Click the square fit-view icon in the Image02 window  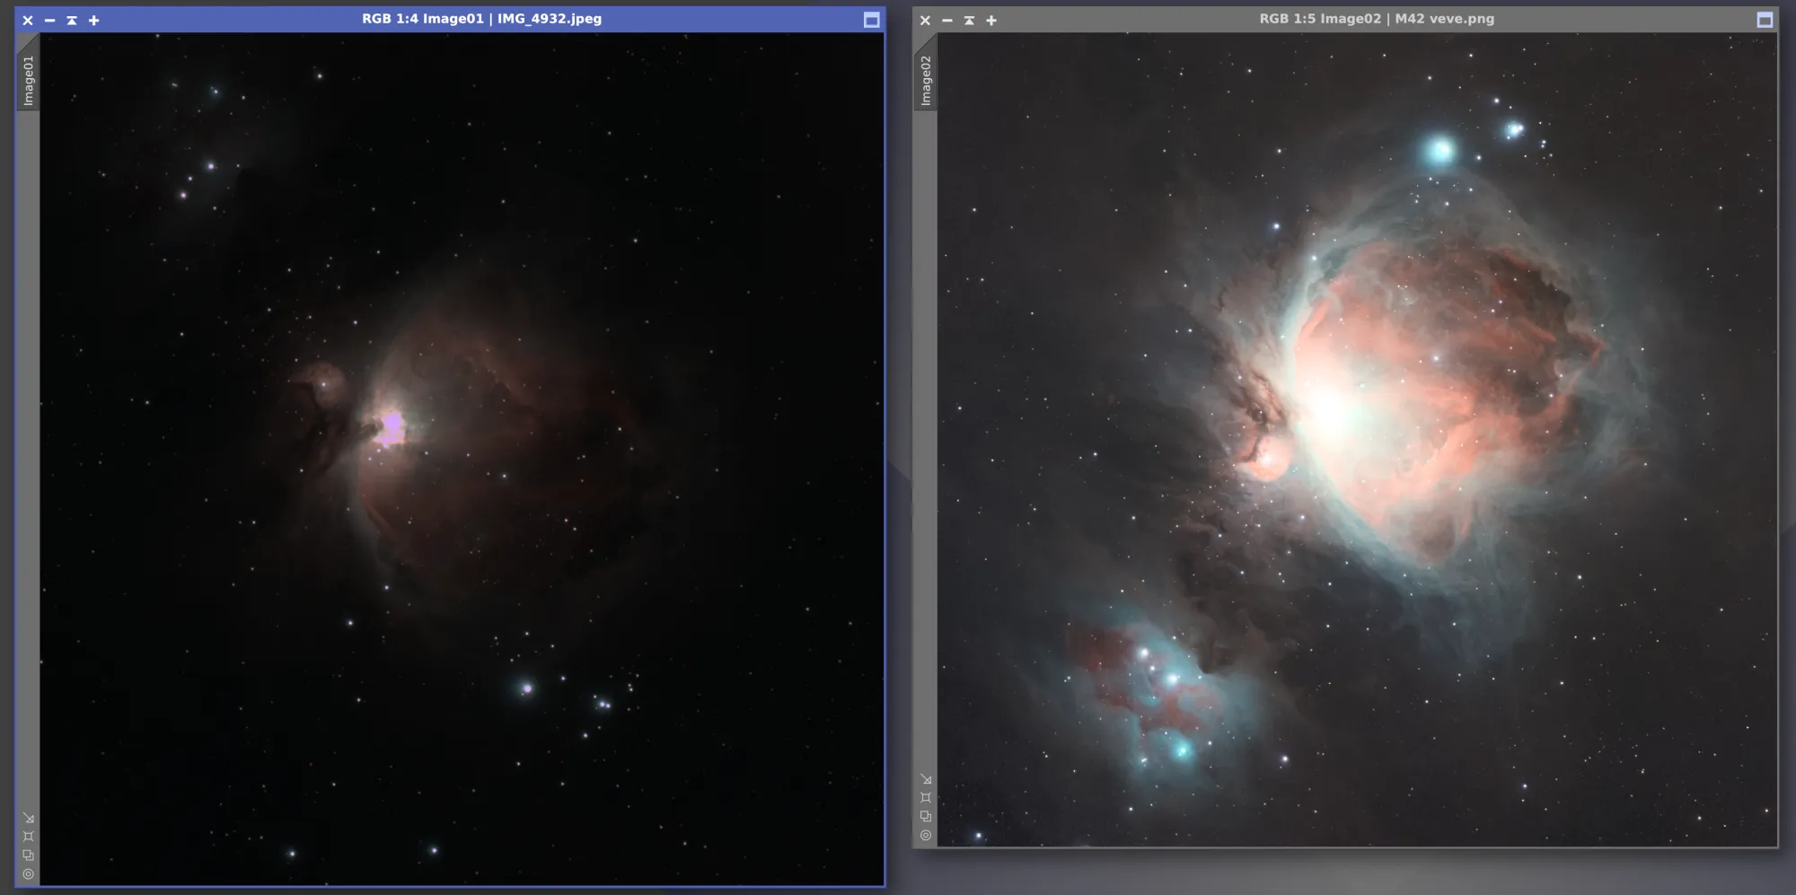coord(926,798)
